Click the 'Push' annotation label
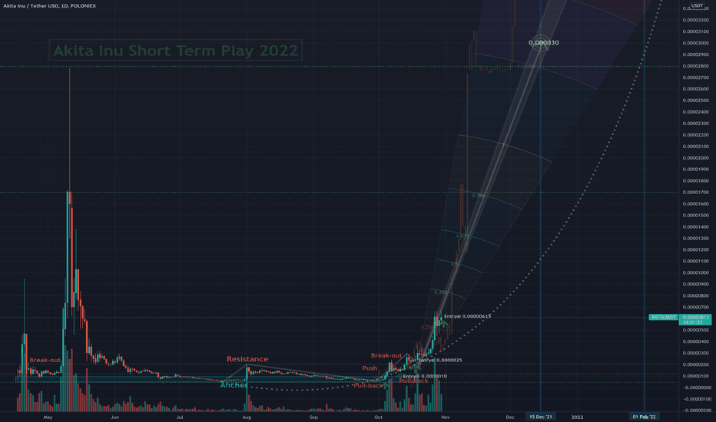Screen dimensions: 716x422 tap(370, 368)
